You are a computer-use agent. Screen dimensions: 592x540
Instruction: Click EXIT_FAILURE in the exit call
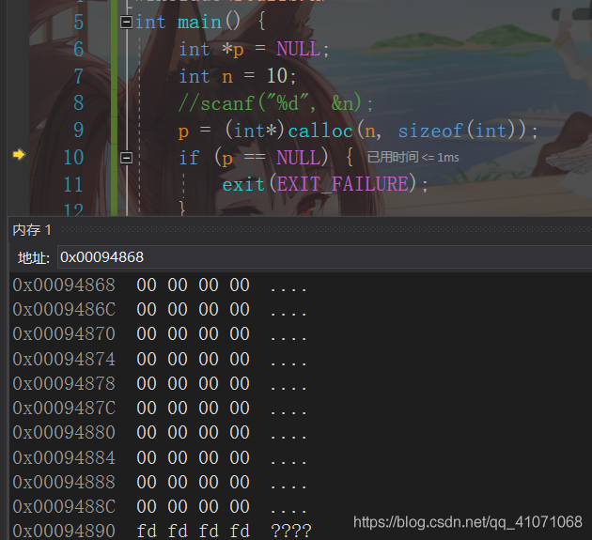[x=342, y=184]
